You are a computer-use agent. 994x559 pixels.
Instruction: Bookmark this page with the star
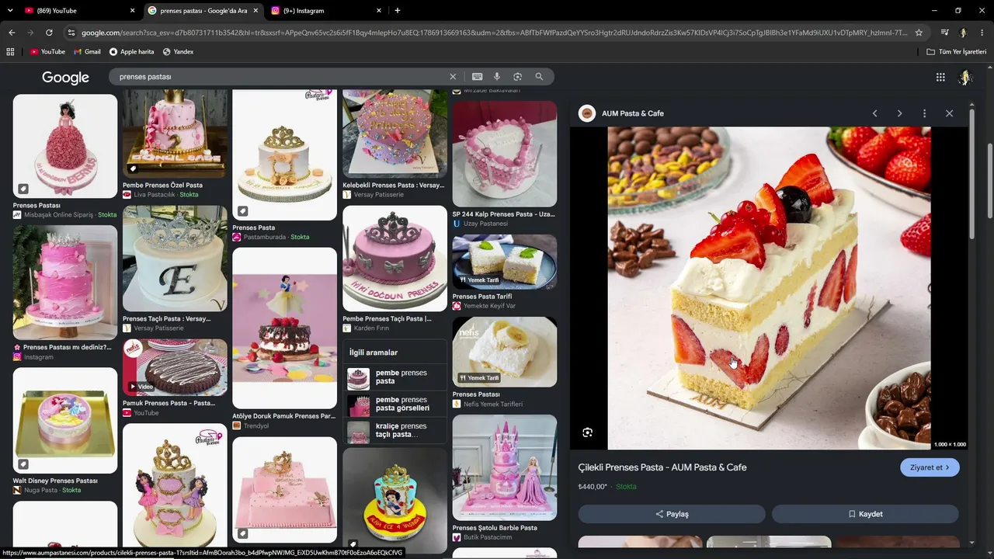click(919, 33)
